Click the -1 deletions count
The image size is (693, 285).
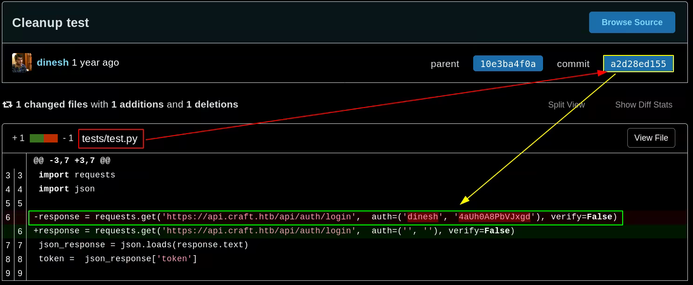point(68,138)
